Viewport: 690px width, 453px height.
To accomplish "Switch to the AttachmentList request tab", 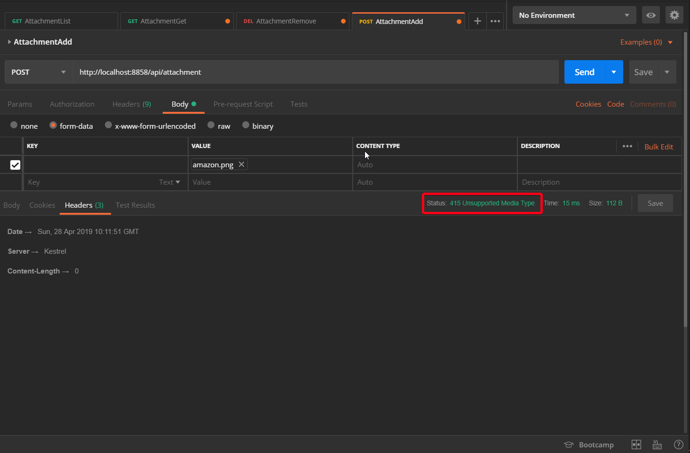I will pos(61,21).
